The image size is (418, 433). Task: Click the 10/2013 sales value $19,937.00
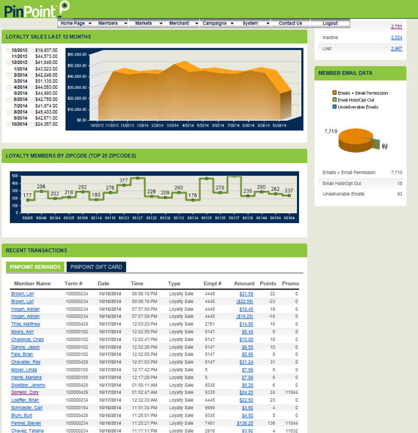[x=47, y=50]
